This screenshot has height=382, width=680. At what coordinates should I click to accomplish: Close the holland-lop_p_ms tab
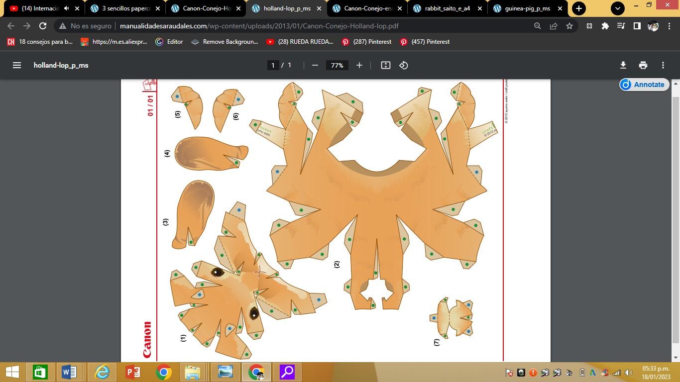click(319, 8)
